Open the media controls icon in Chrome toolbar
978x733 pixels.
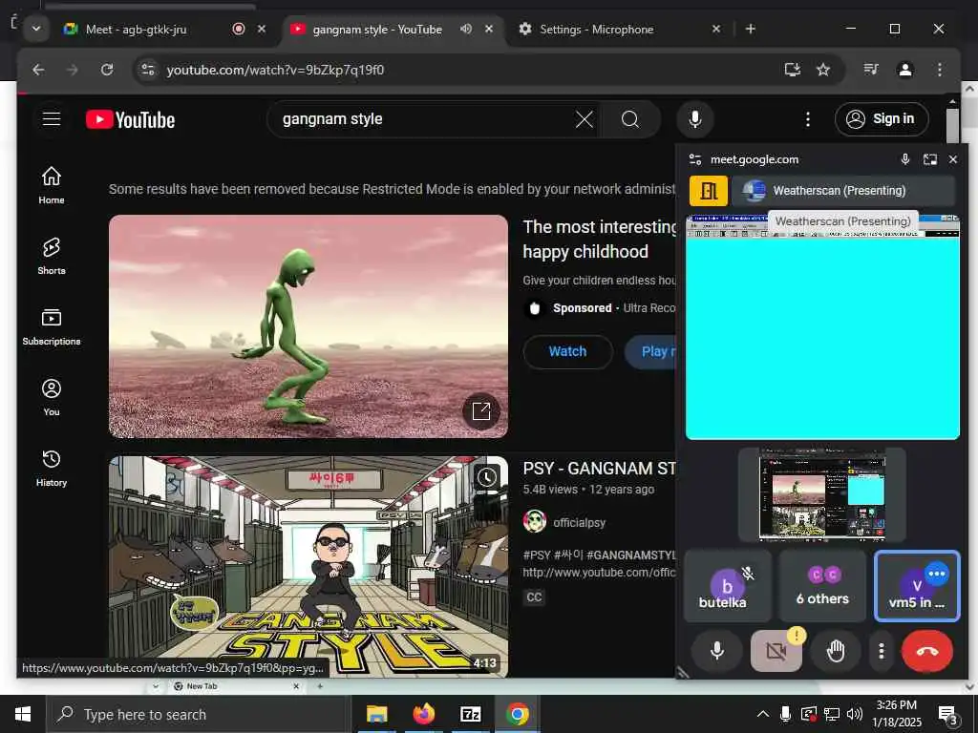coord(871,69)
